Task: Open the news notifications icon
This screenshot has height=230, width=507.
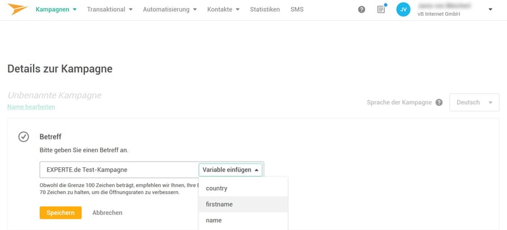Action: tap(382, 10)
